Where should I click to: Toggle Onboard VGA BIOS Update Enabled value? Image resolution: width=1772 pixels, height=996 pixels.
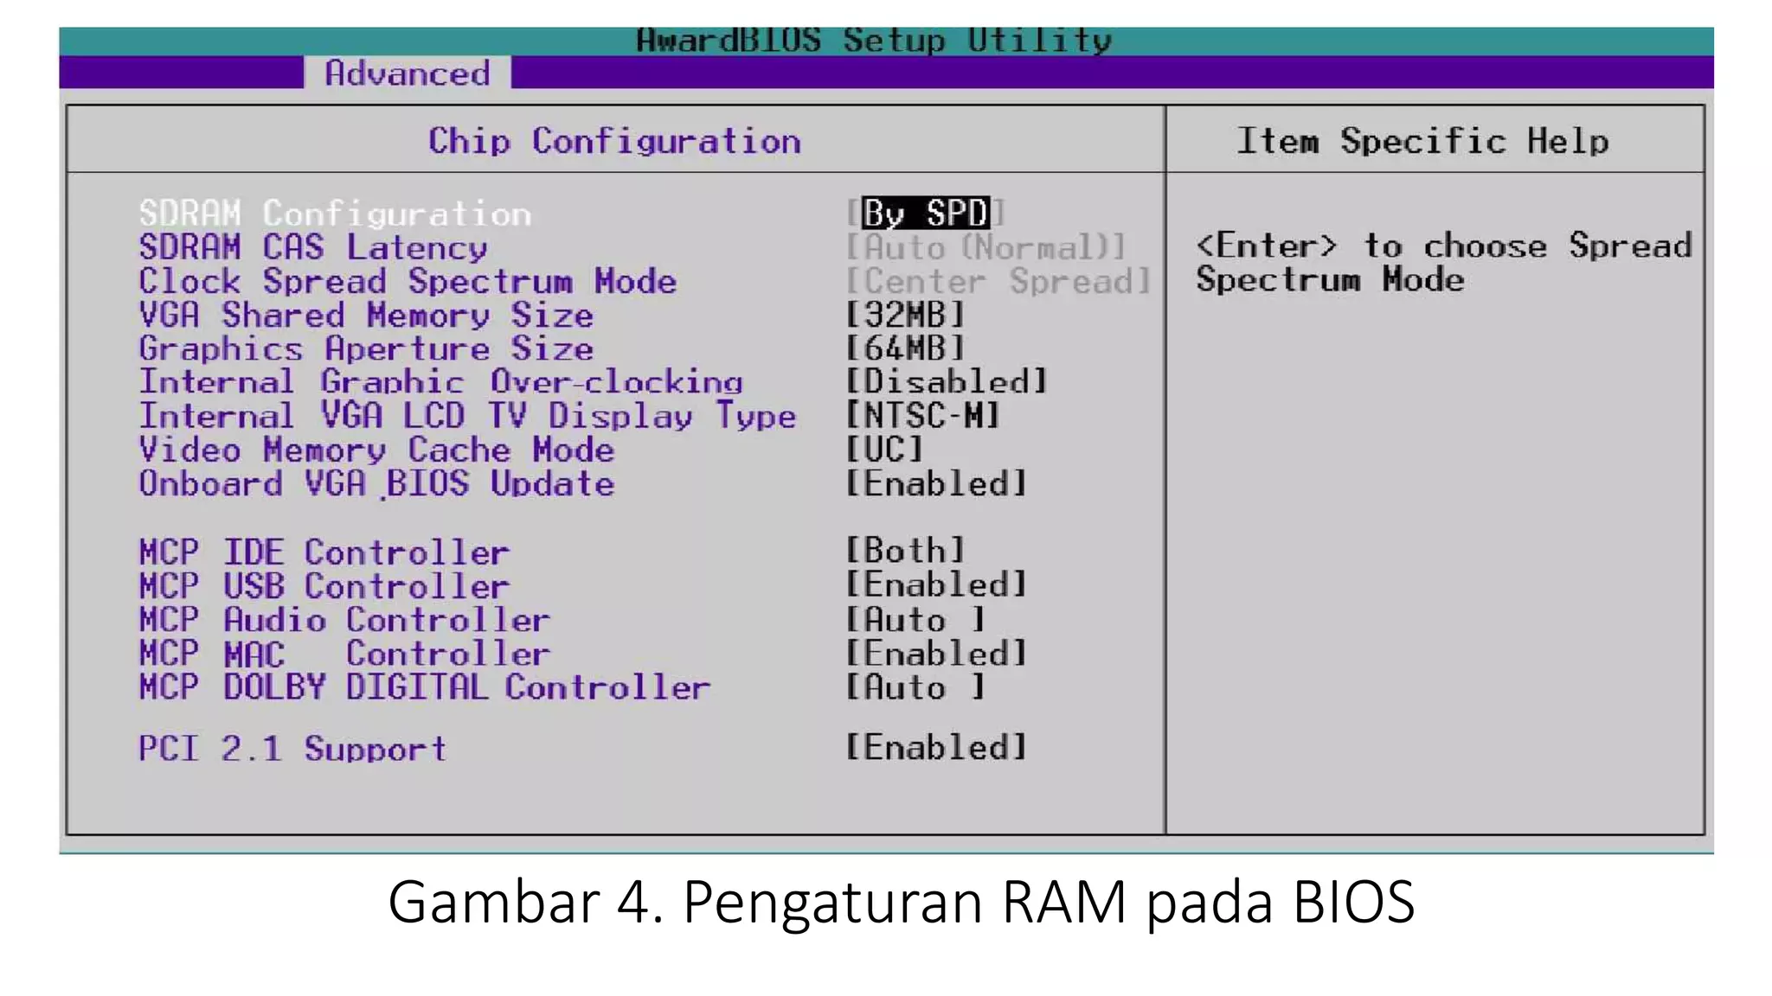coord(936,483)
